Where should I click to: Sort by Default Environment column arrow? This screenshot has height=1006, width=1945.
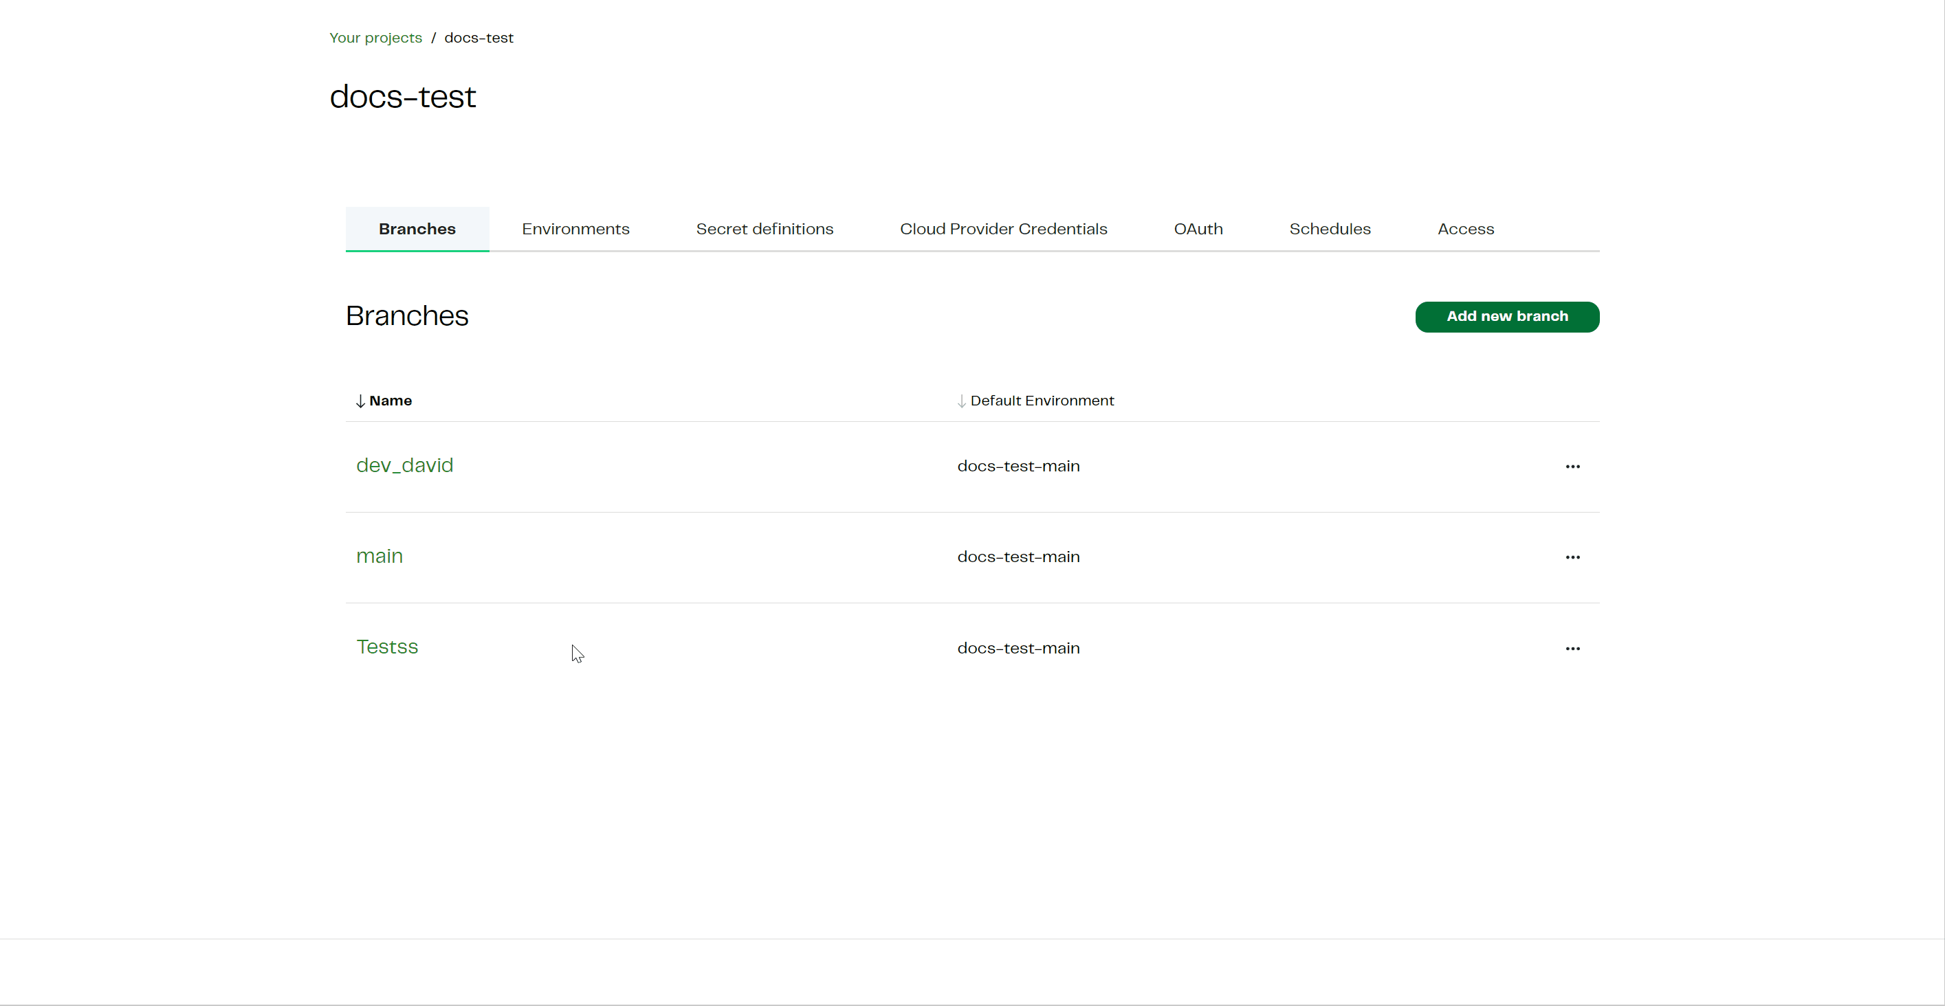click(961, 401)
